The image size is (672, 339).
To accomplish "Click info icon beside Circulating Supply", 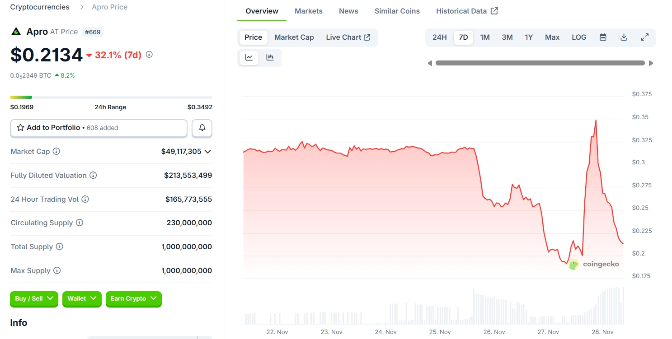I will click(80, 223).
